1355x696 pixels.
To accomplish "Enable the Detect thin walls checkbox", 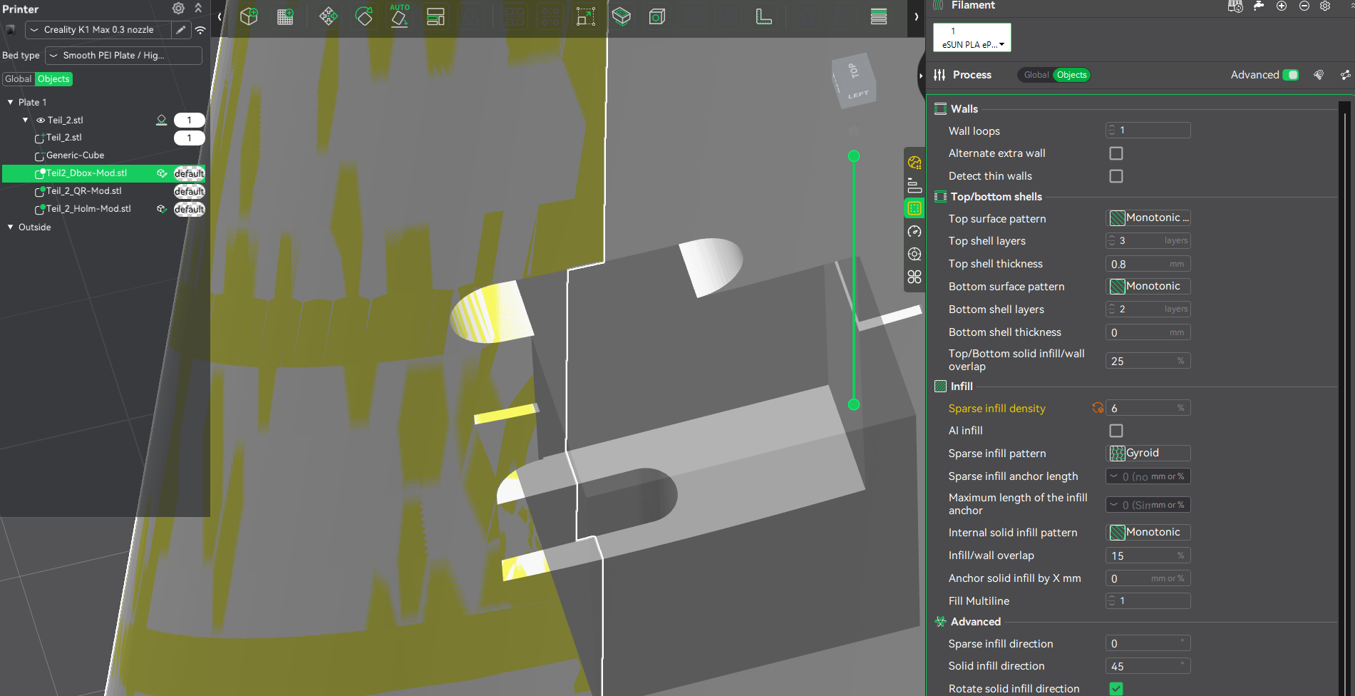I will [x=1116, y=176].
